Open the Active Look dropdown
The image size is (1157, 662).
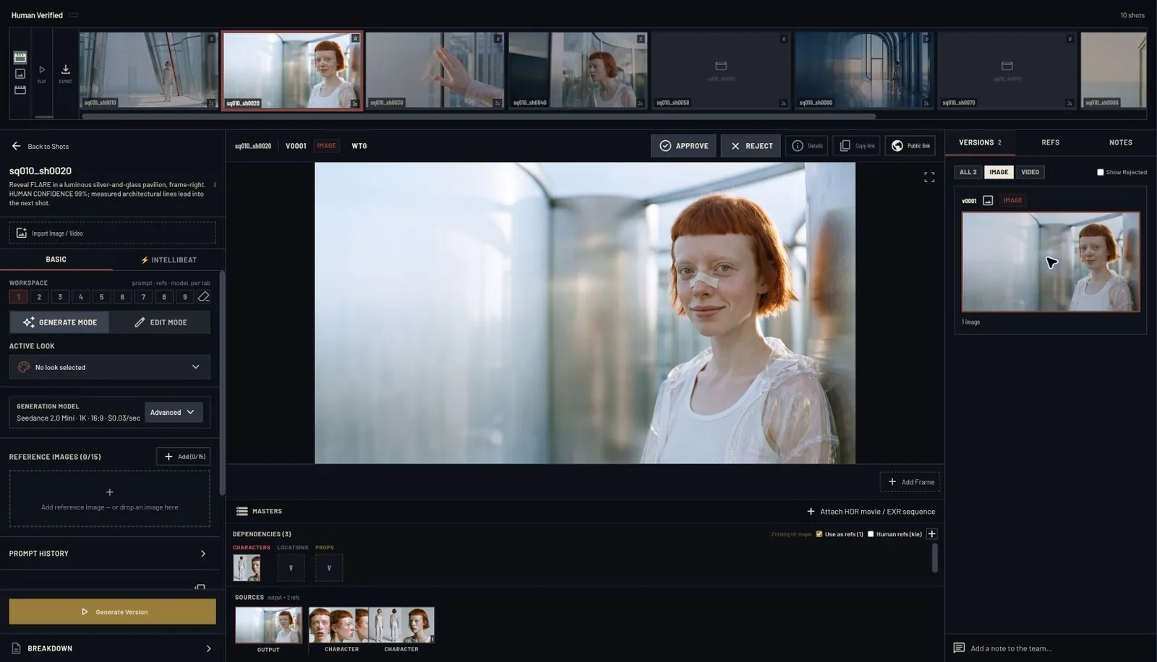click(x=110, y=367)
